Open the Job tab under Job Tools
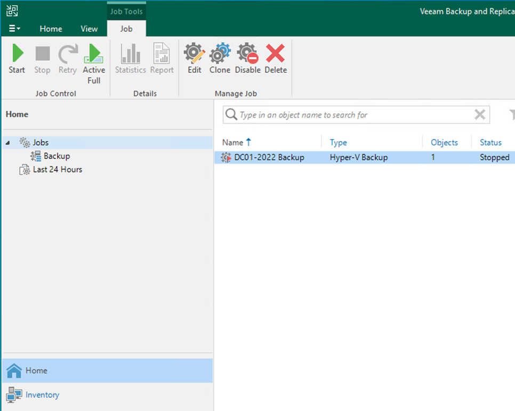The image size is (515, 411). tap(126, 29)
